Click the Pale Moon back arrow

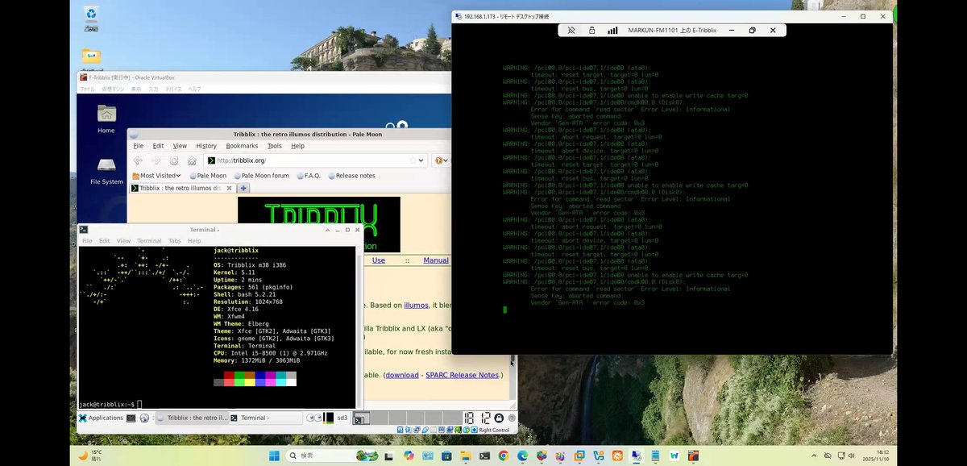138,160
